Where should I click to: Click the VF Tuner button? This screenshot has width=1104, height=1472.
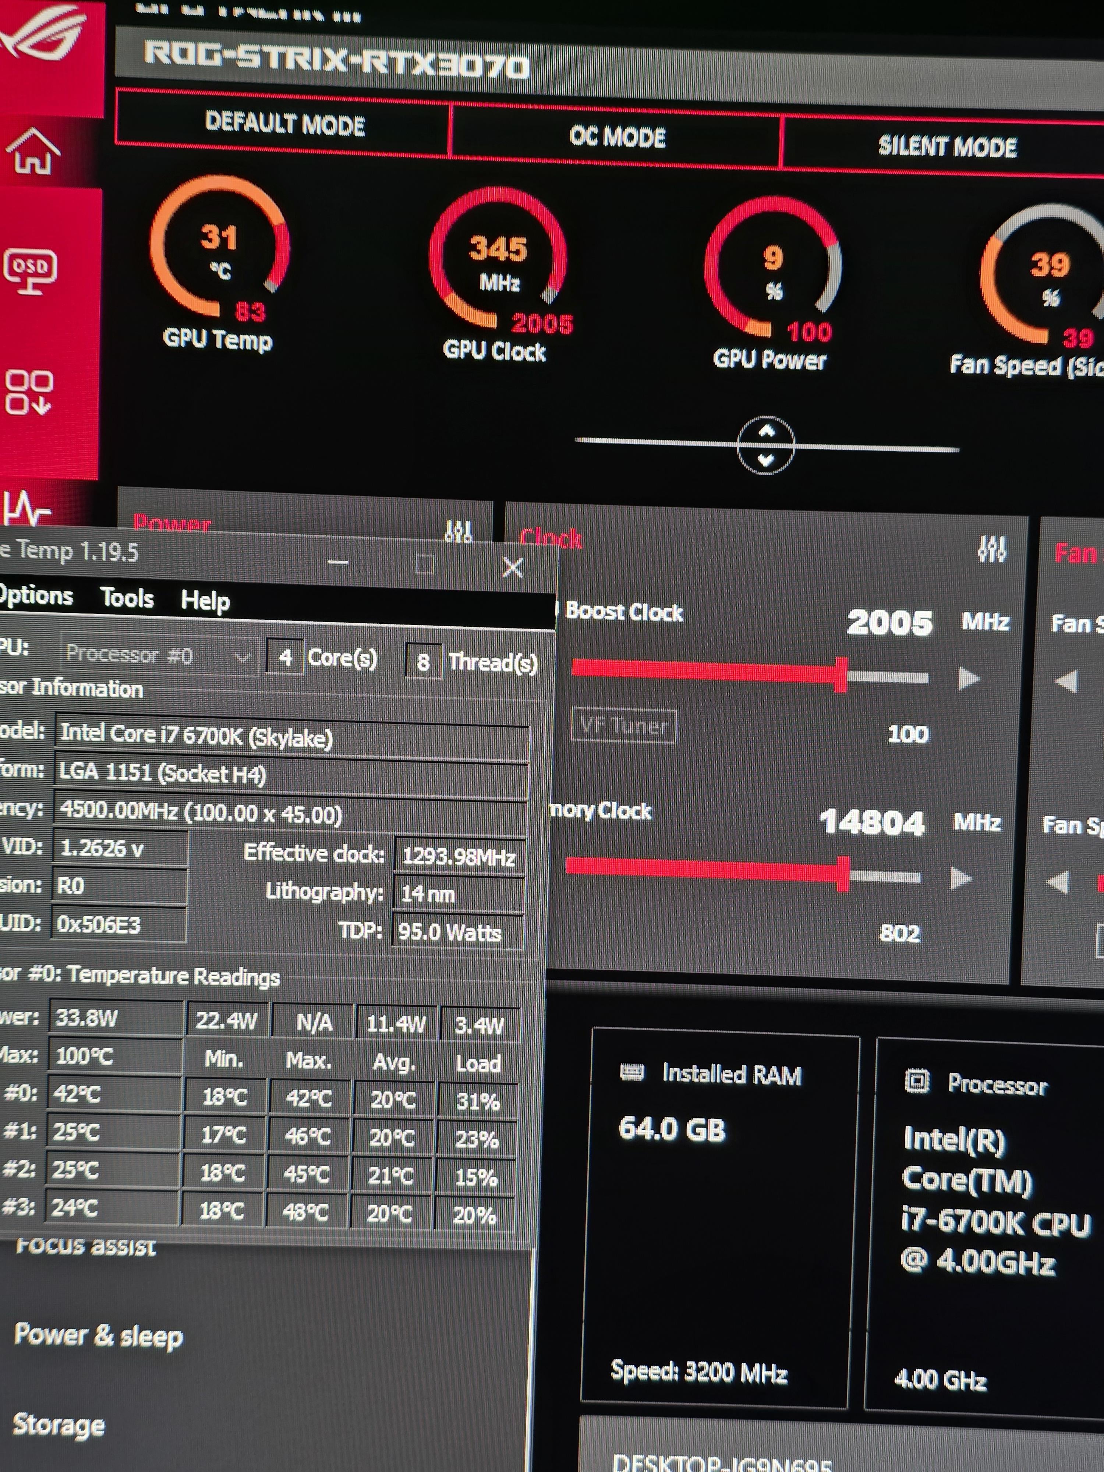623,725
